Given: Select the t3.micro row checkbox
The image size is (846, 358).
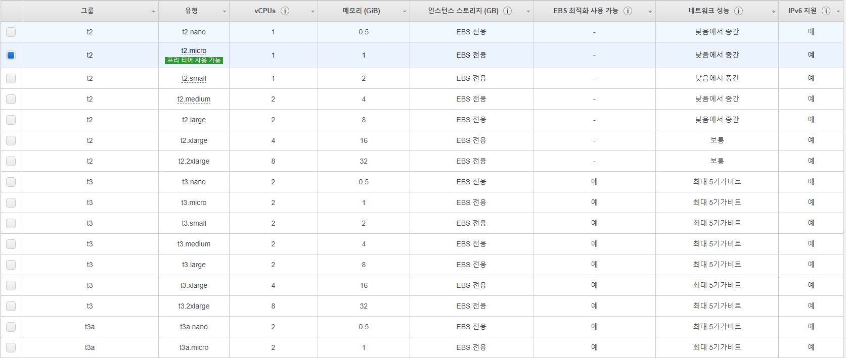Looking at the screenshot, I should (x=11, y=202).
